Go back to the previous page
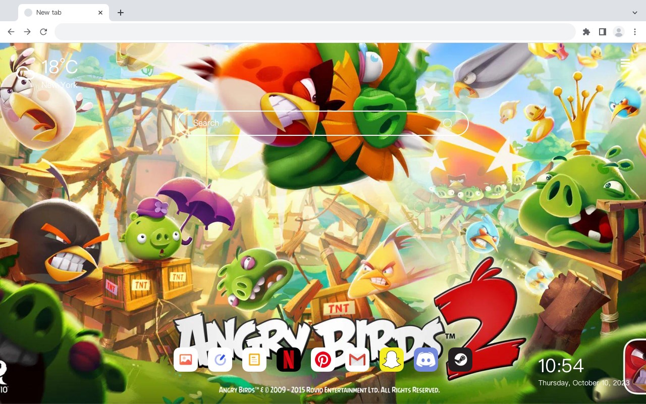Screen dimensions: 646x404 11,32
